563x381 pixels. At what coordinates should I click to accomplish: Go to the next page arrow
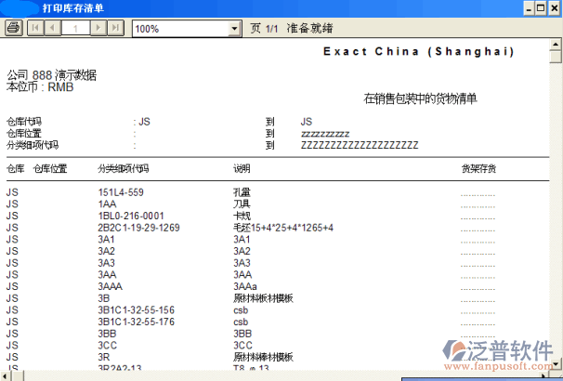click(x=98, y=28)
